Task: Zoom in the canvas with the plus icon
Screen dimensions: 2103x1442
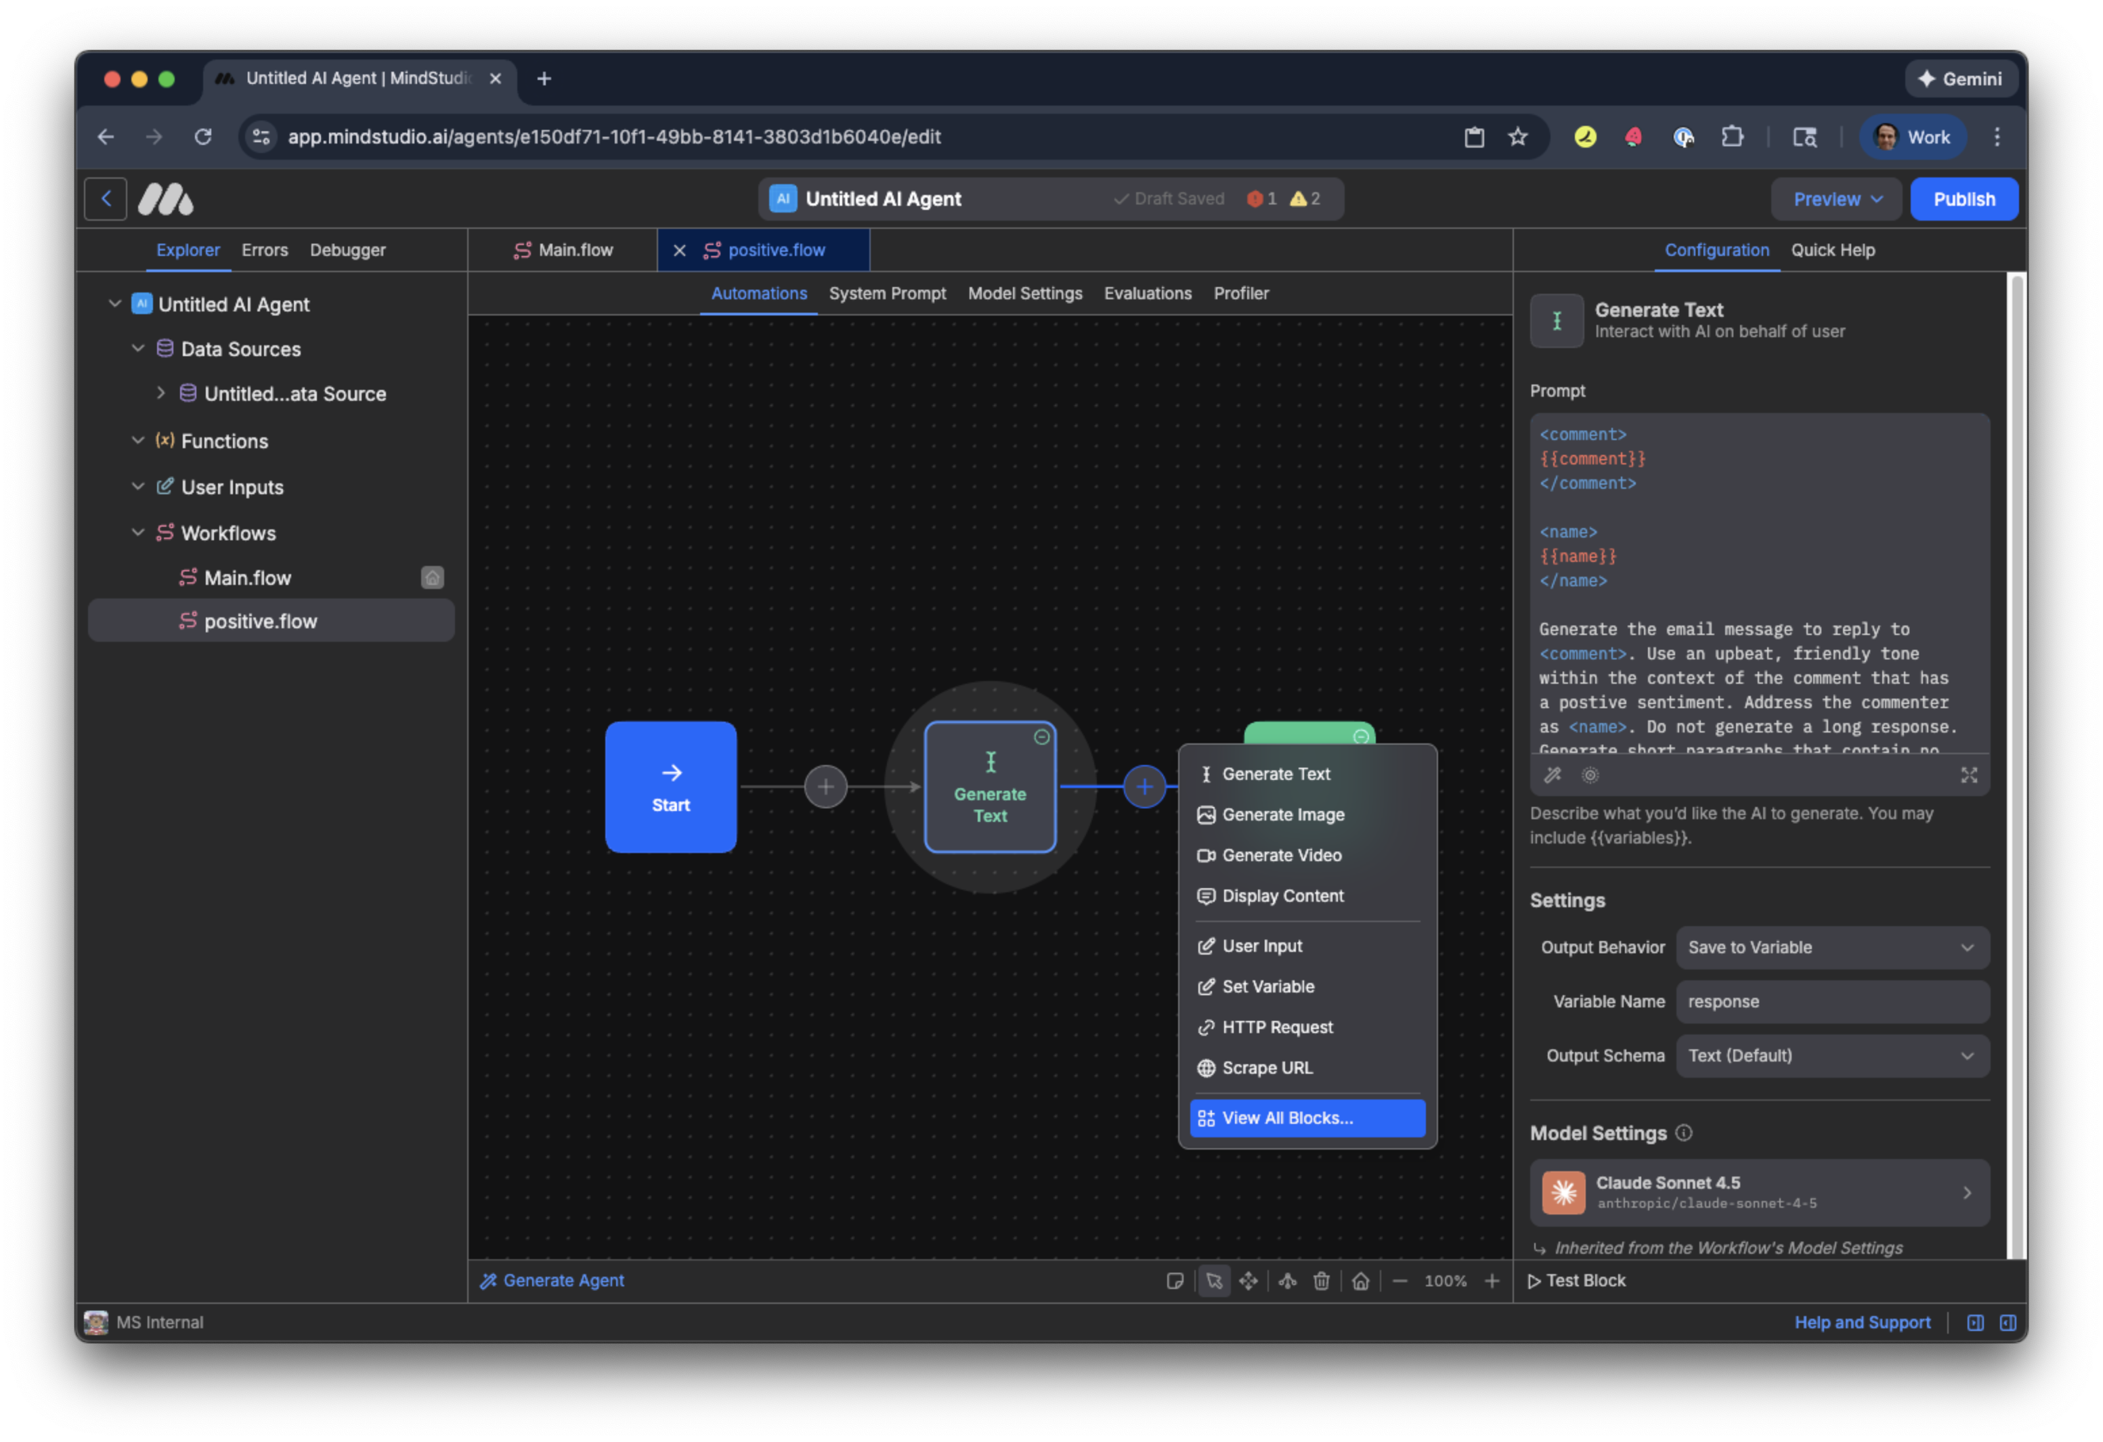Action: [x=1492, y=1281]
